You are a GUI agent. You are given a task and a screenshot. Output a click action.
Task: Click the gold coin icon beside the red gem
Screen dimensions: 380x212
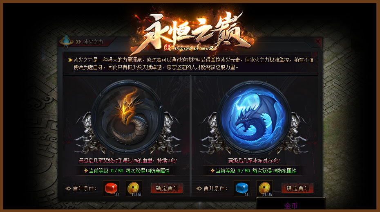point(134,188)
